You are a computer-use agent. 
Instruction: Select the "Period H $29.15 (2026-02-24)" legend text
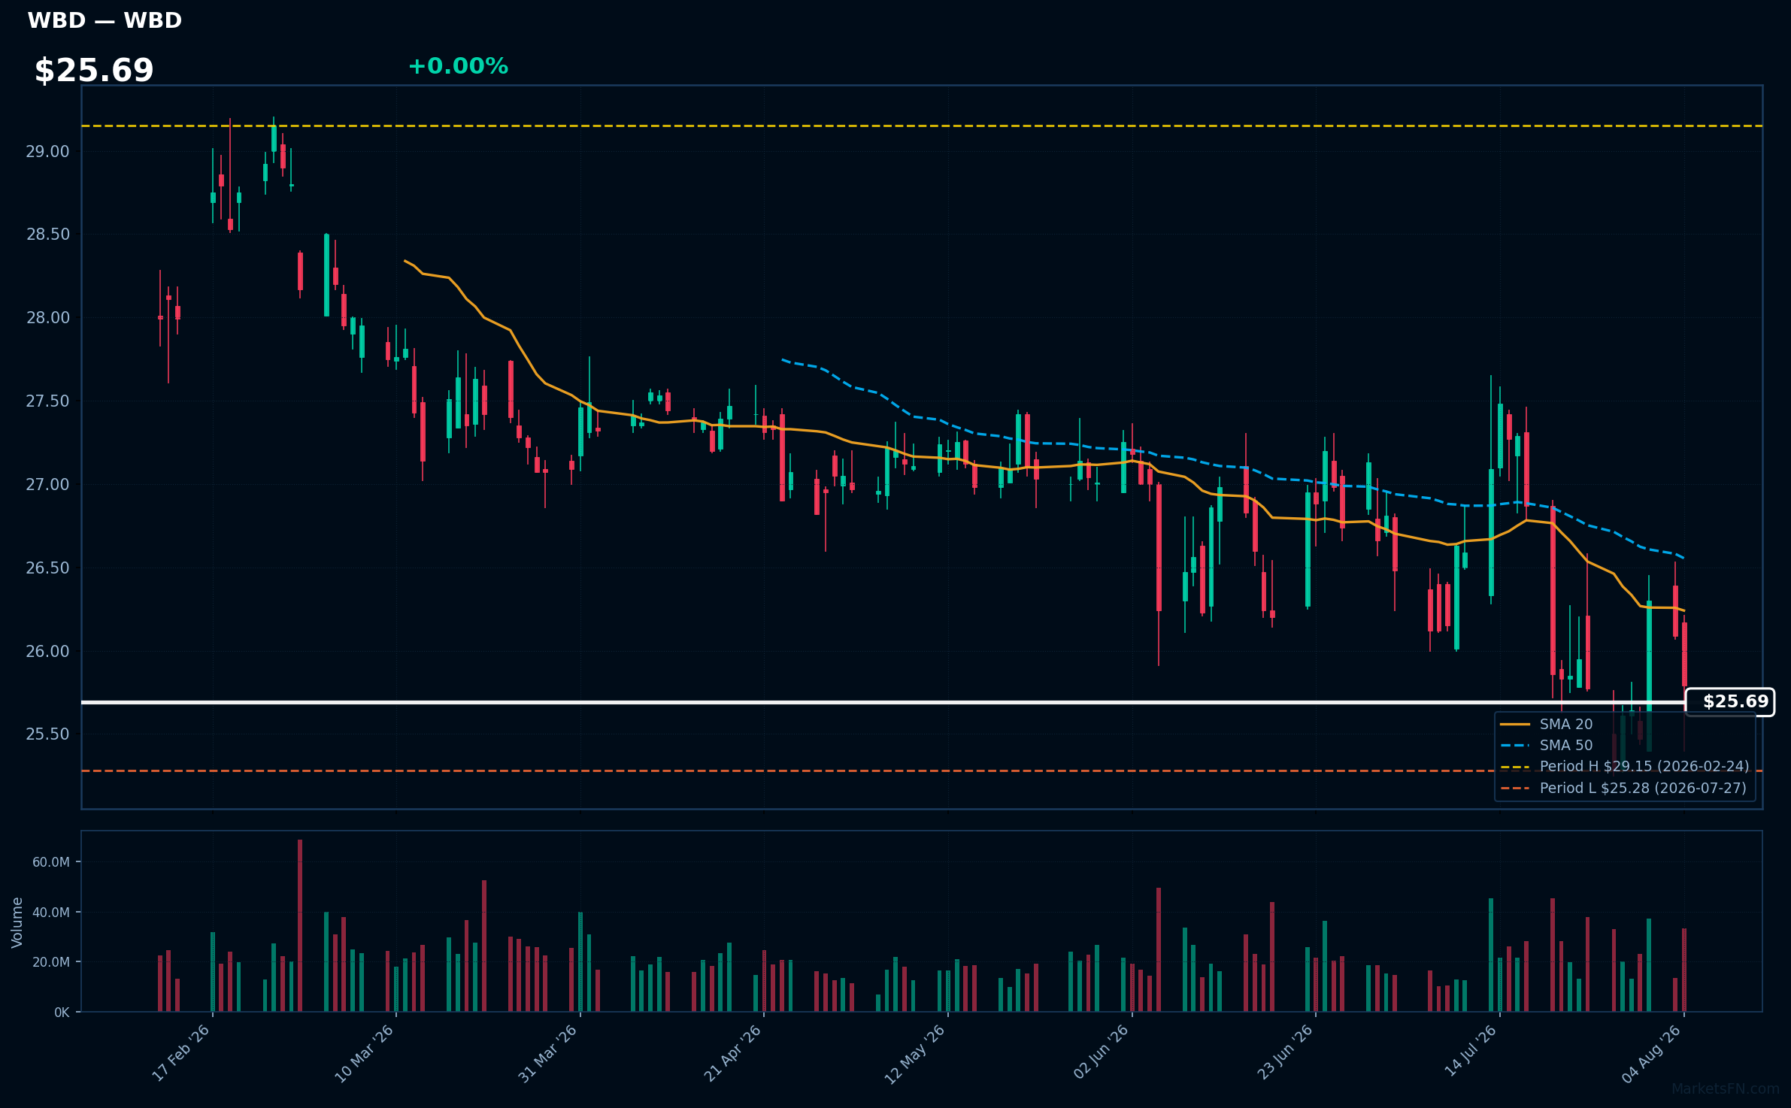click(x=1644, y=767)
